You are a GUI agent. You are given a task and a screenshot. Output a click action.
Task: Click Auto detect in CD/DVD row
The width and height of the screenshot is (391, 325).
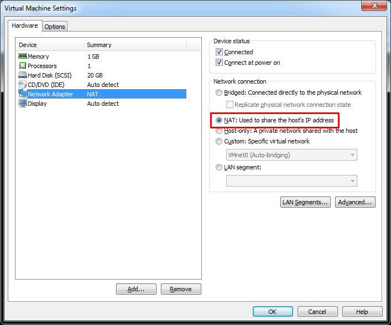click(103, 85)
